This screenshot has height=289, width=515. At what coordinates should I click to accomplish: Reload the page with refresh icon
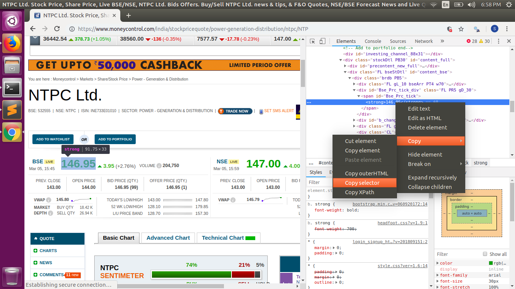(x=57, y=29)
